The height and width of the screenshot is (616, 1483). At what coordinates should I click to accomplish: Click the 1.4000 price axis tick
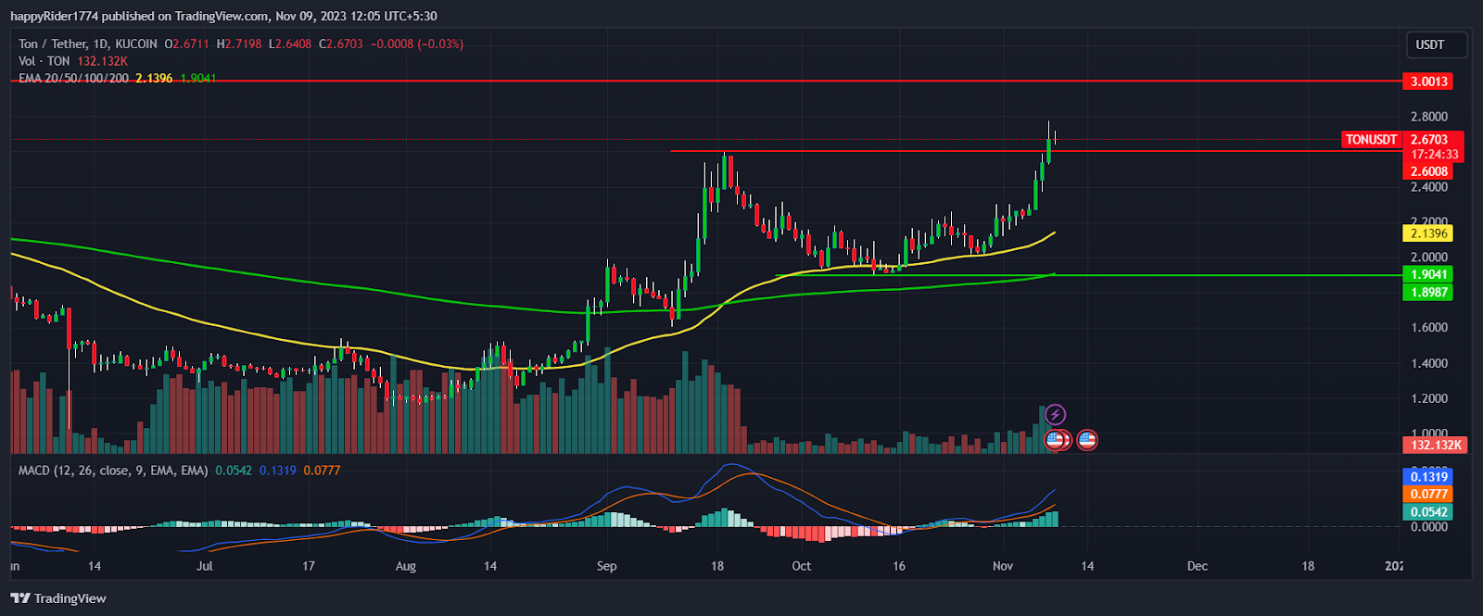click(x=1428, y=363)
